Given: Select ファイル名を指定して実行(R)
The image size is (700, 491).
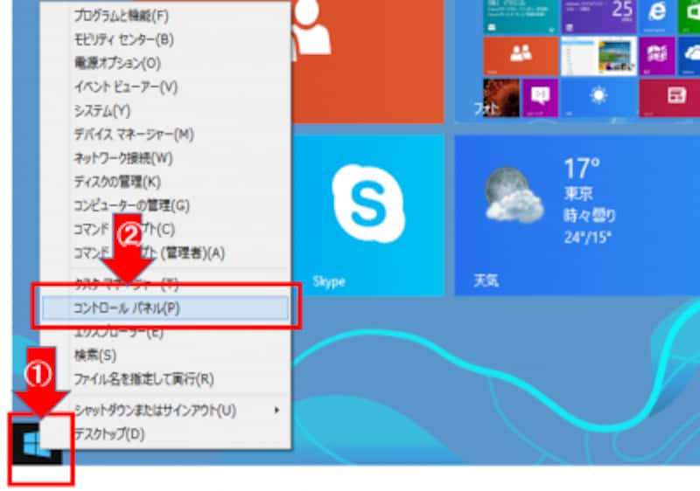Looking at the screenshot, I should [165, 379].
